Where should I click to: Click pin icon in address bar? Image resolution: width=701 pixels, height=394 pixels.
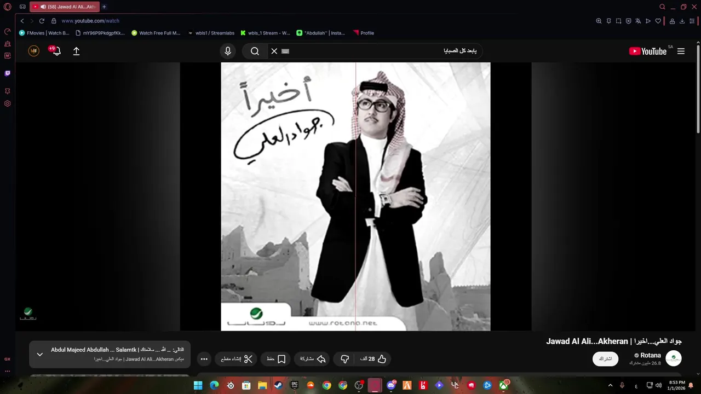[608, 21]
